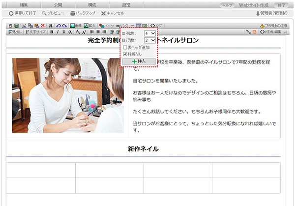Screen dimensions: 295x206
Task: Click the paste clipboard icon
Action: [36, 26]
